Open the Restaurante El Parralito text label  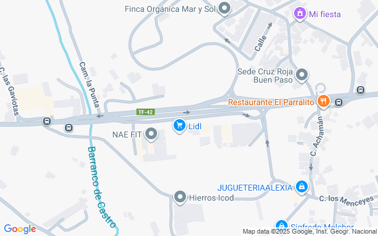click(x=271, y=102)
